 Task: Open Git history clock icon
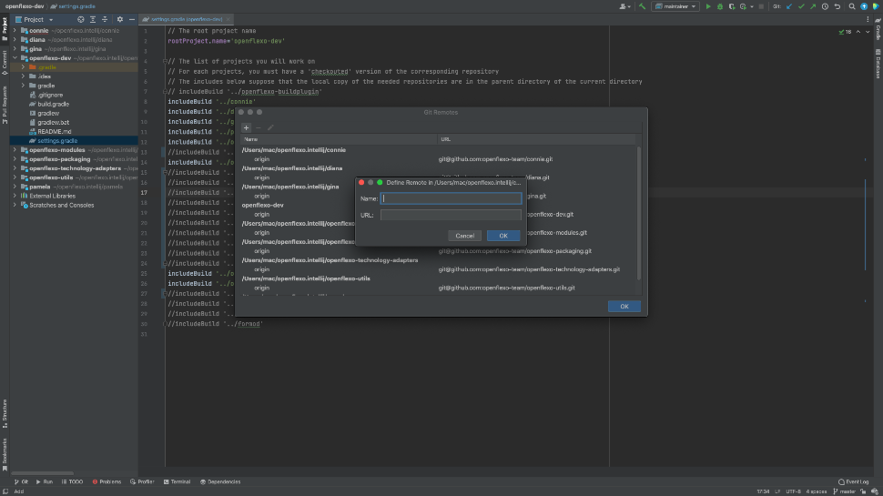(x=825, y=6)
